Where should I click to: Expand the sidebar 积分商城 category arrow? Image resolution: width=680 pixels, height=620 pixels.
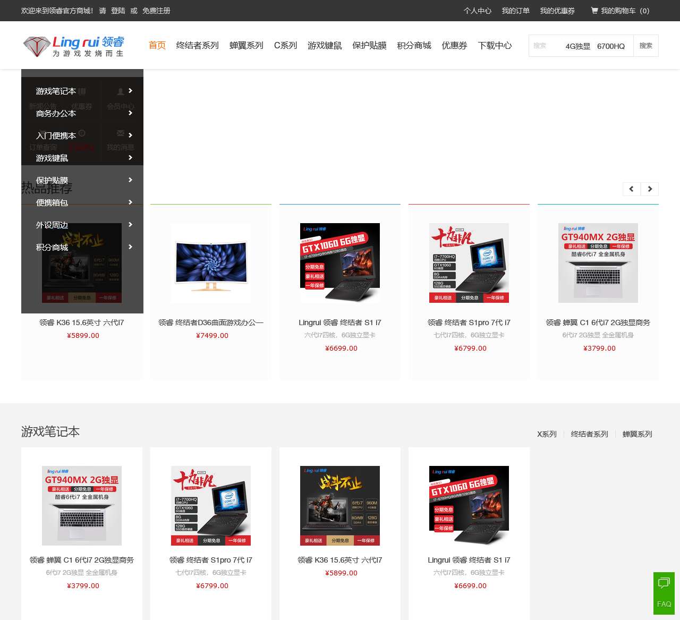click(130, 247)
